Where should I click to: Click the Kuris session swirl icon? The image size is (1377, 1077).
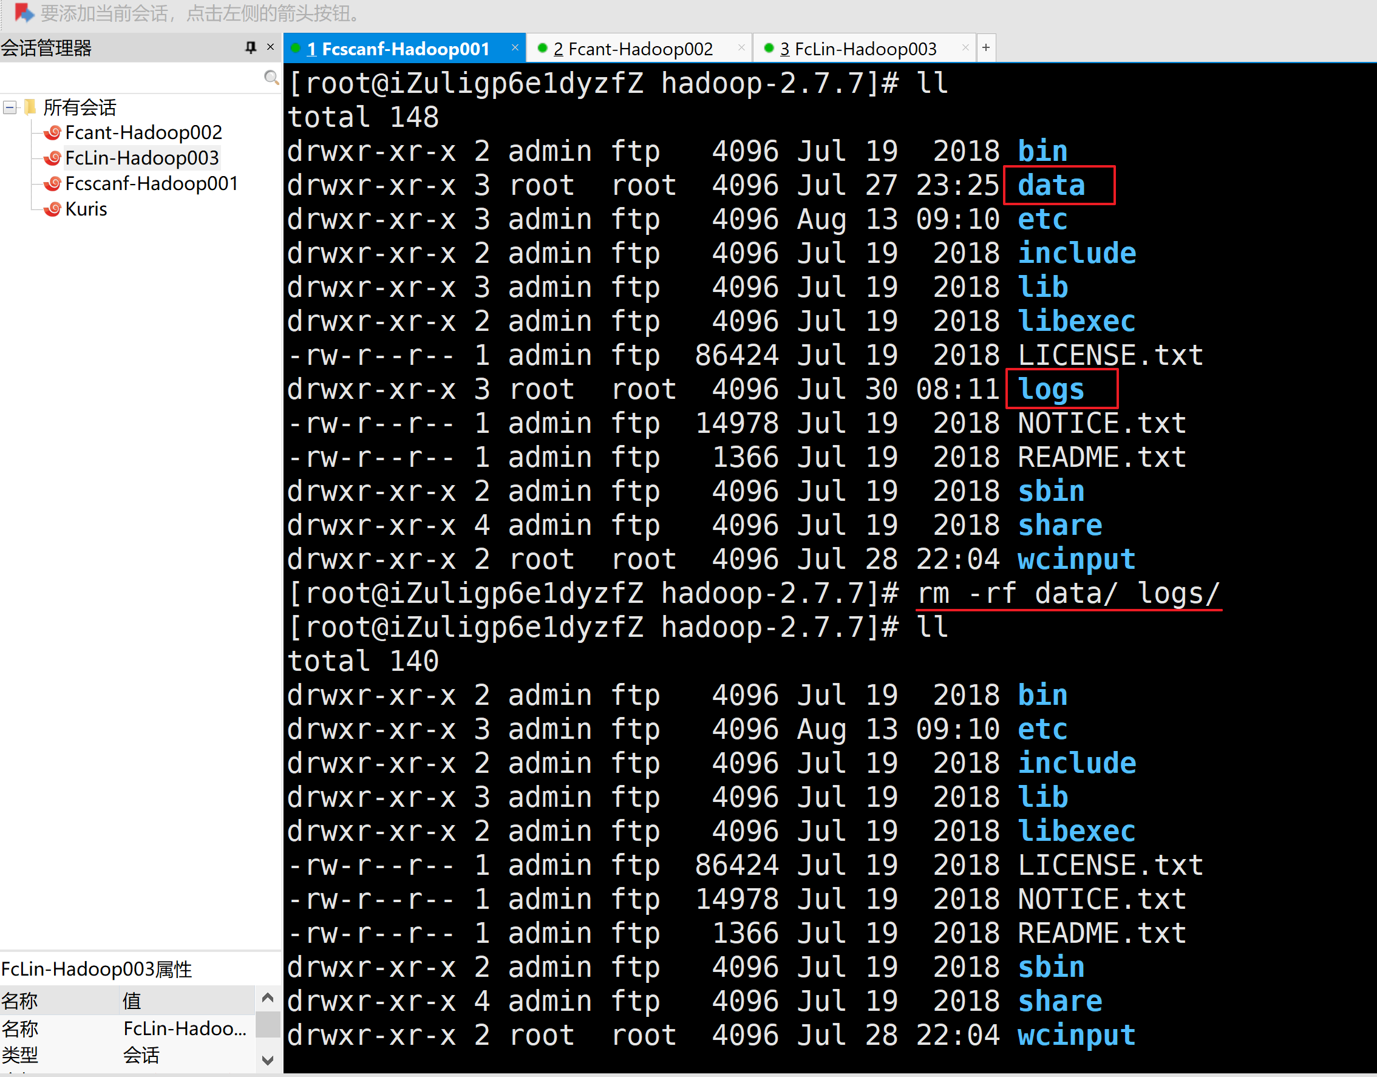[x=53, y=209]
